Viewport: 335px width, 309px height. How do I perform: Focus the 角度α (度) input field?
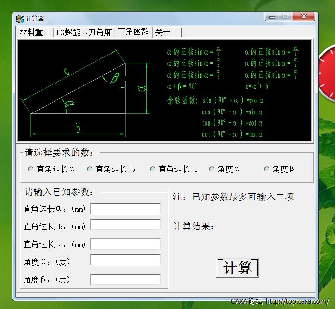[126, 260]
